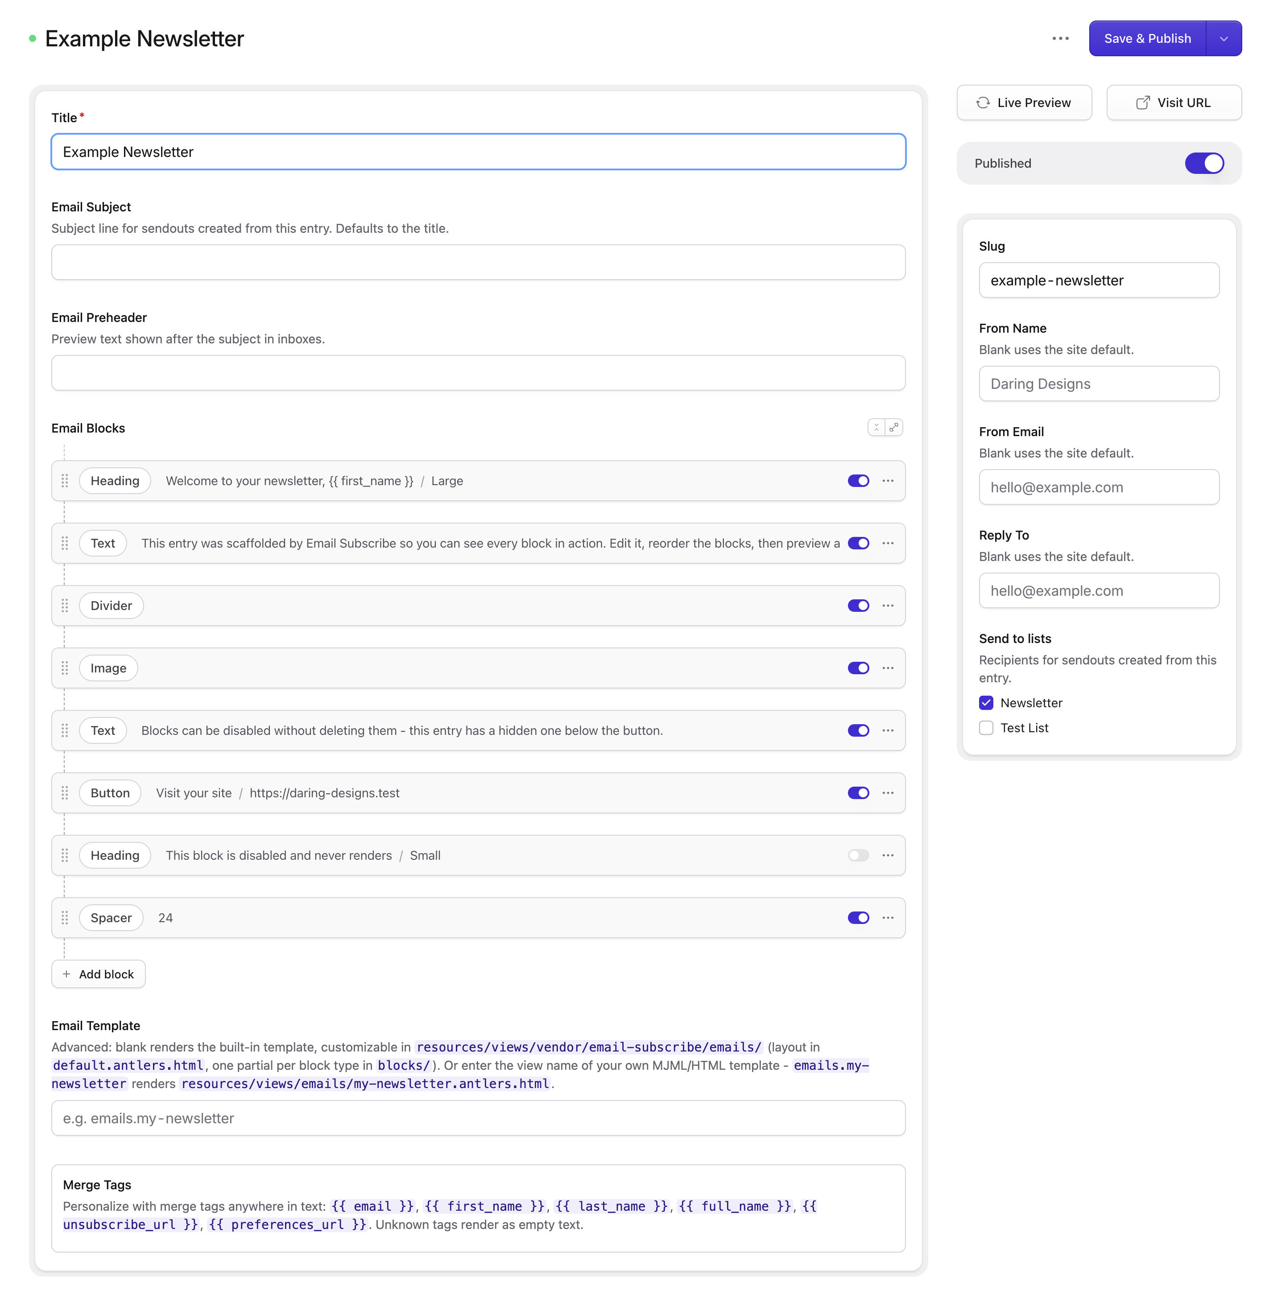Collapse all Email Blocks sets

876,428
